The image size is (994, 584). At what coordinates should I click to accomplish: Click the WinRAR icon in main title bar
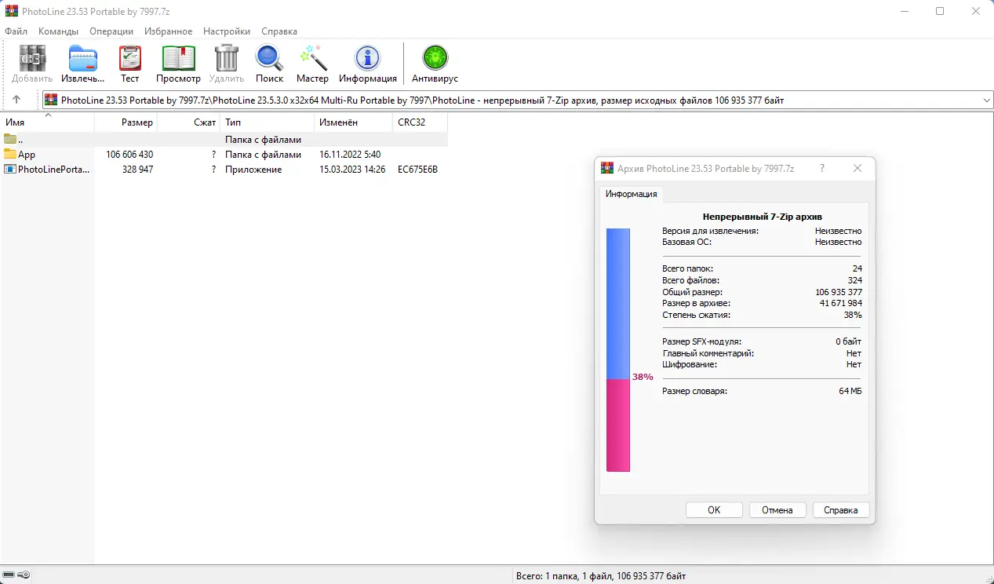[12, 11]
